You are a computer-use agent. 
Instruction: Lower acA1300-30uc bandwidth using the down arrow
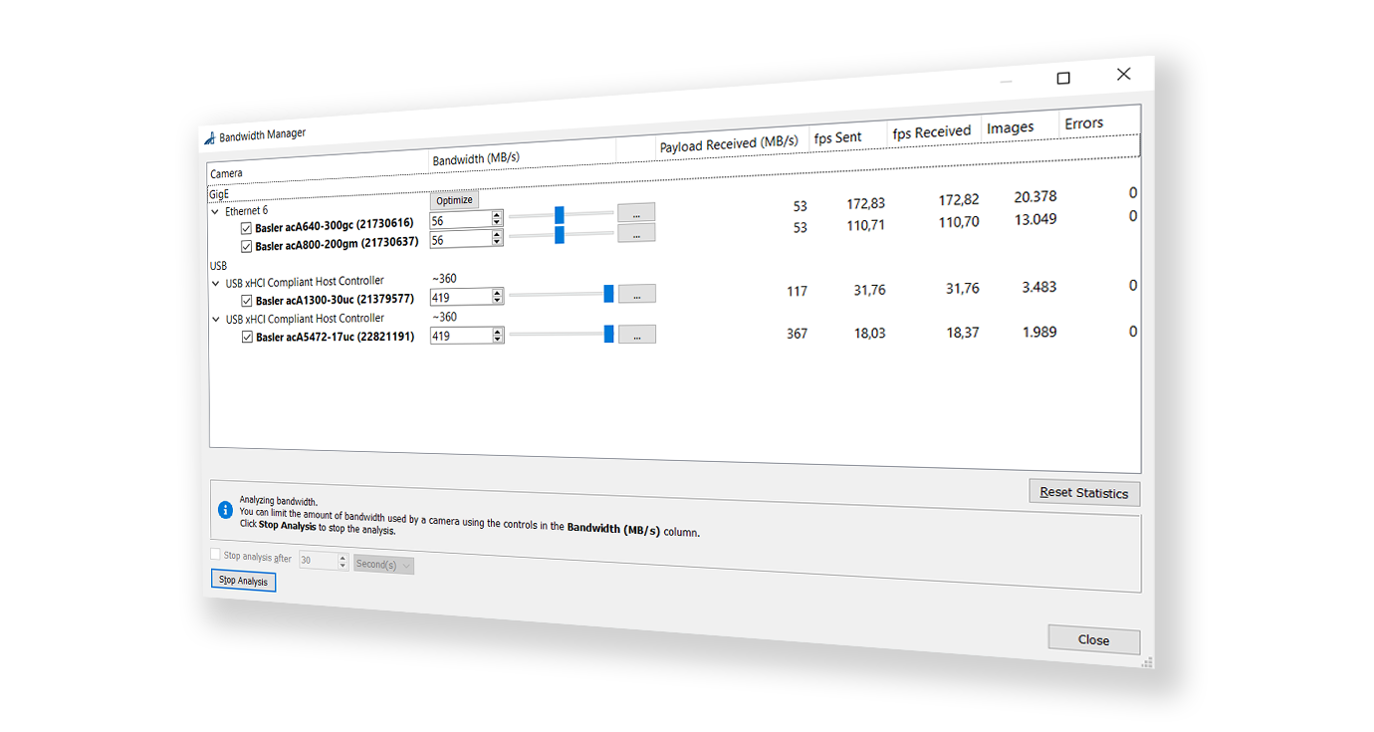coord(497,301)
